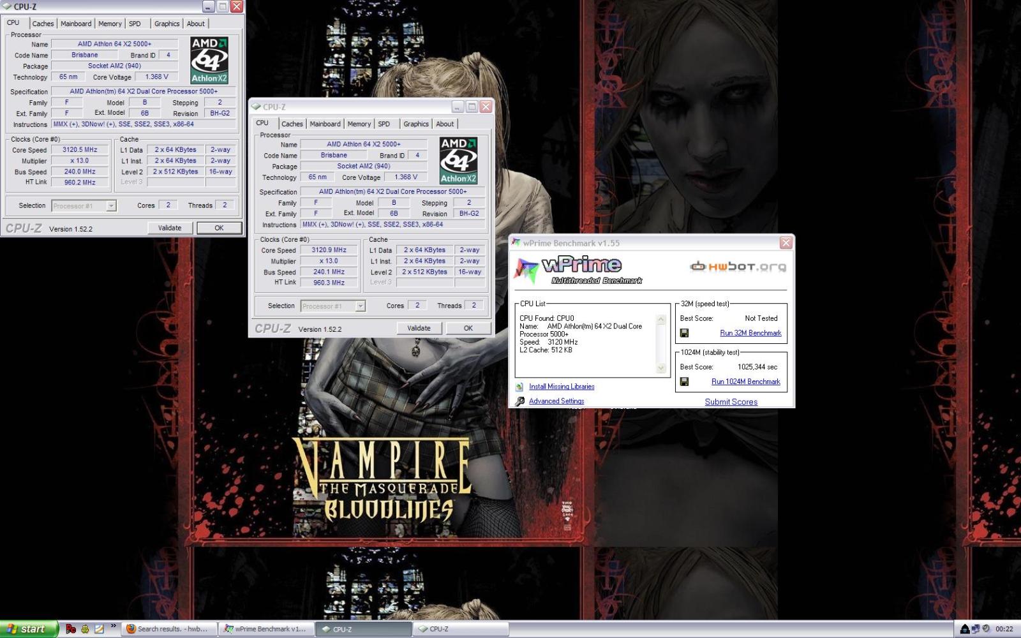Switch to Caches tab in the 3120.9 MHz CPU-Z window
The image size is (1021, 638).
pyautogui.click(x=292, y=124)
